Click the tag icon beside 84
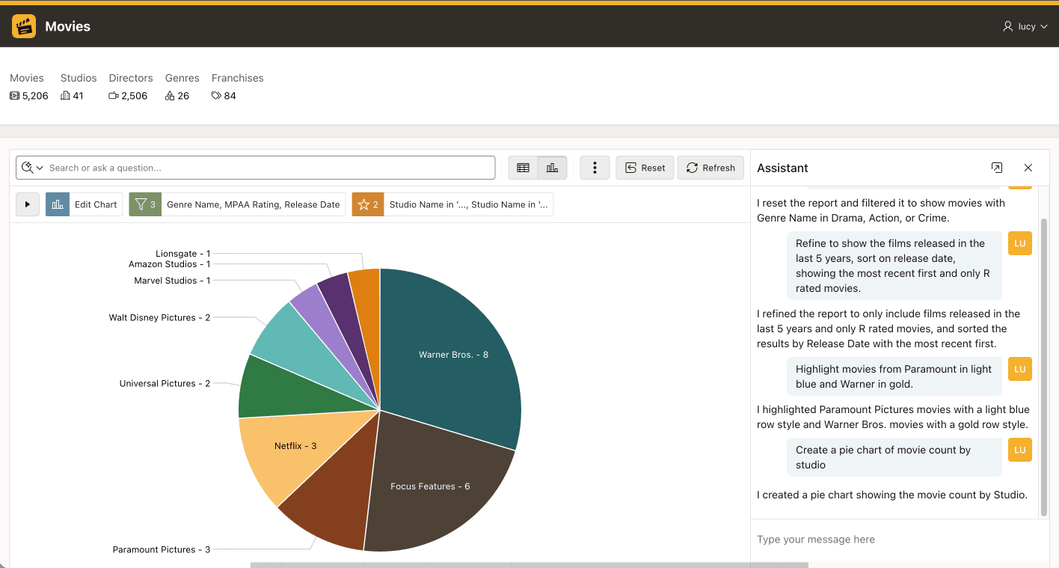Screen dimensions: 1059x568 216,96
